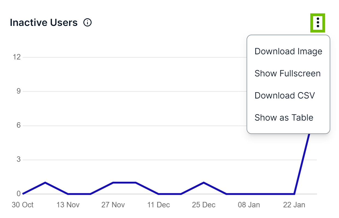Select Download Image from the menu
This screenshot has width=339, height=218.
click(x=288, y=51)
